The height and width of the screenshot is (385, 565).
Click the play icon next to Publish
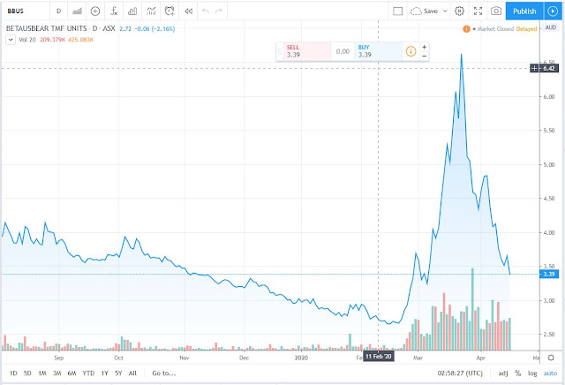coord(553,11)
